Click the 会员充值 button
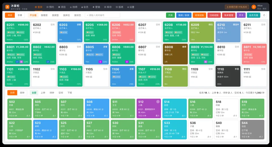Viewport: 272px width, 147px height. coord(254,15)
